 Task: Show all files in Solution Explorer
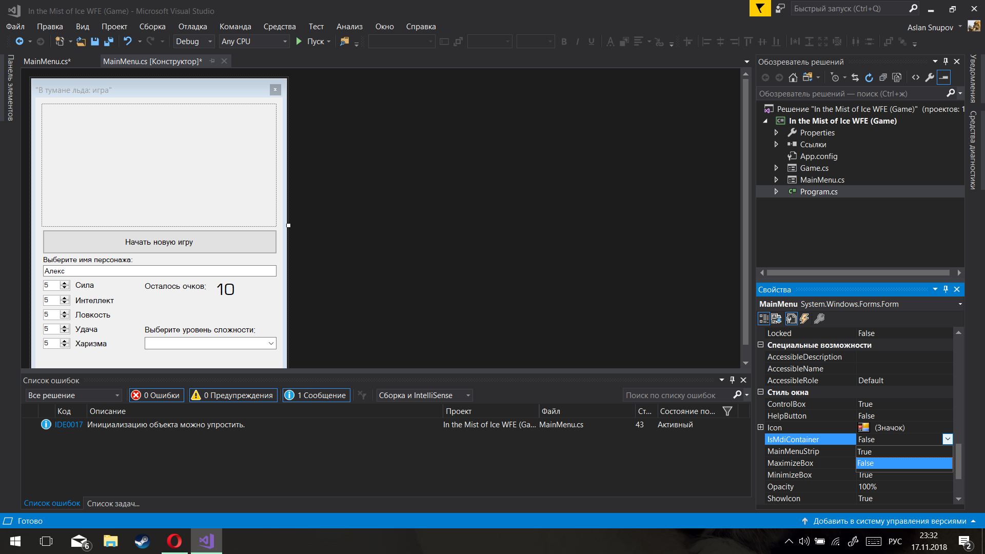[897, 77]
